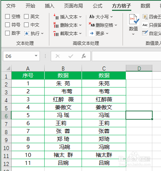This screenshot has height=171, width=161.
Task: Check the 数字 checkbox
Action: coord(7,33)
